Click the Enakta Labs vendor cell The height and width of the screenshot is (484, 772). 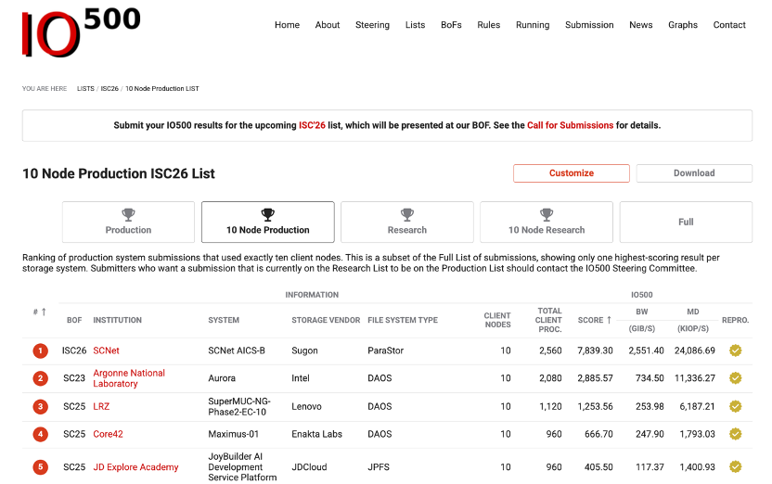[316, 434]
